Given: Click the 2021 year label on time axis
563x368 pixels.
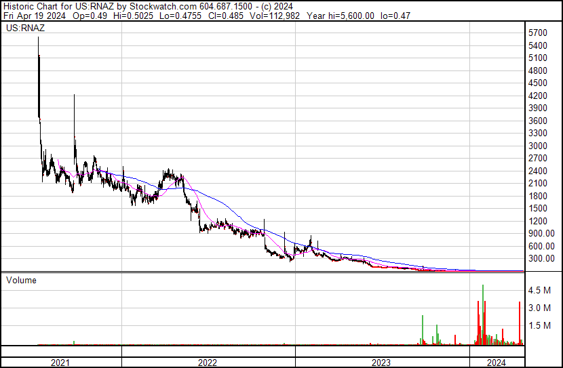Looking at the screenshot, I should 61,363.
